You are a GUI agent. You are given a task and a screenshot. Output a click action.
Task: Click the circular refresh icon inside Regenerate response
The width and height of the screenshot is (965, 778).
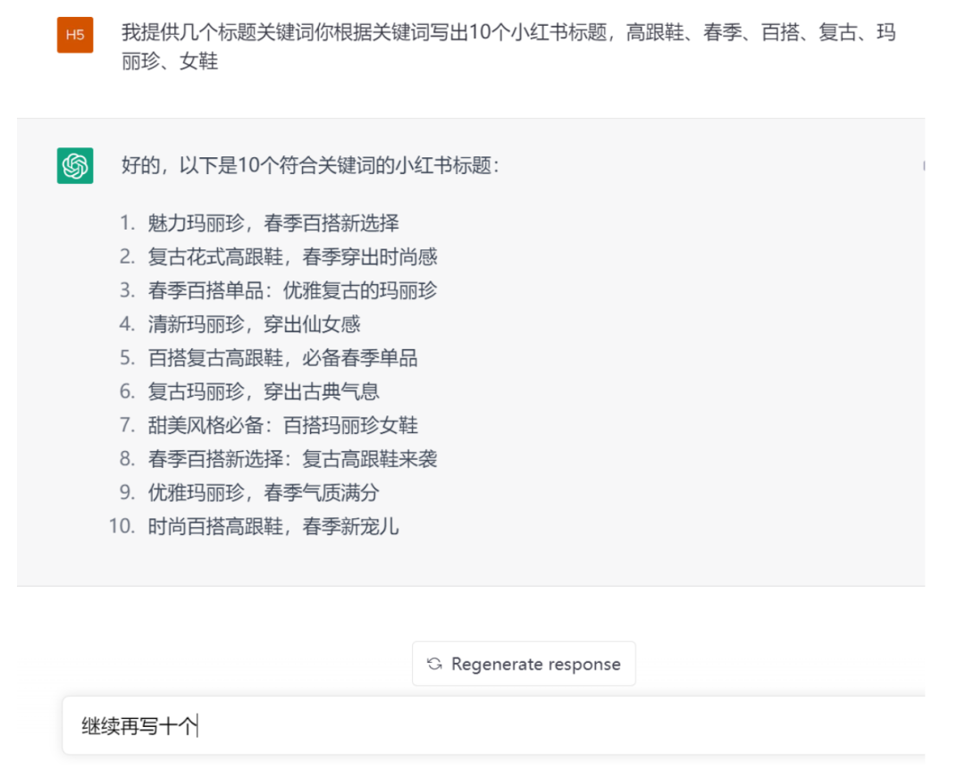coord(435,664)
